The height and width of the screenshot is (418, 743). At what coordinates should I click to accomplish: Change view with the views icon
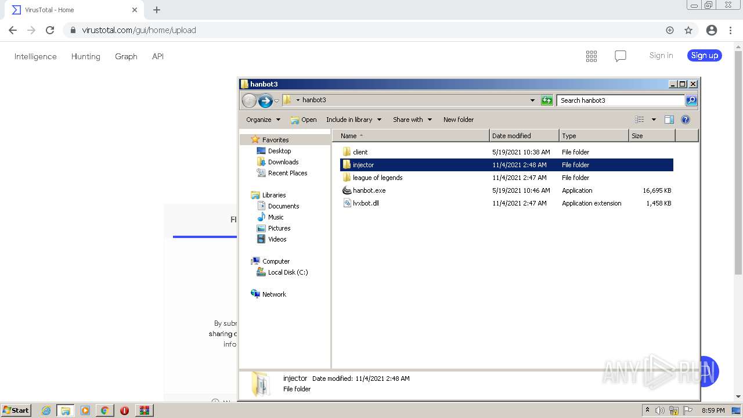pos(639,120)
